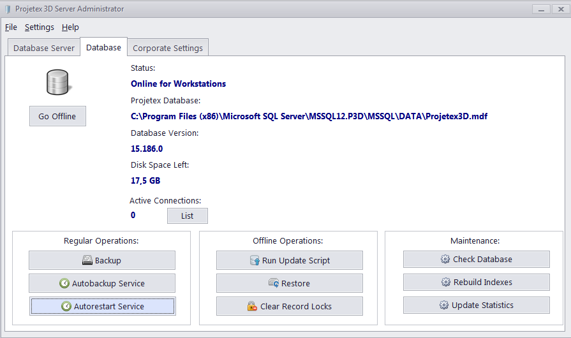Screen dimensions: 571x338
Task: Click the app icon in title bar
Action: click(8, 9)
